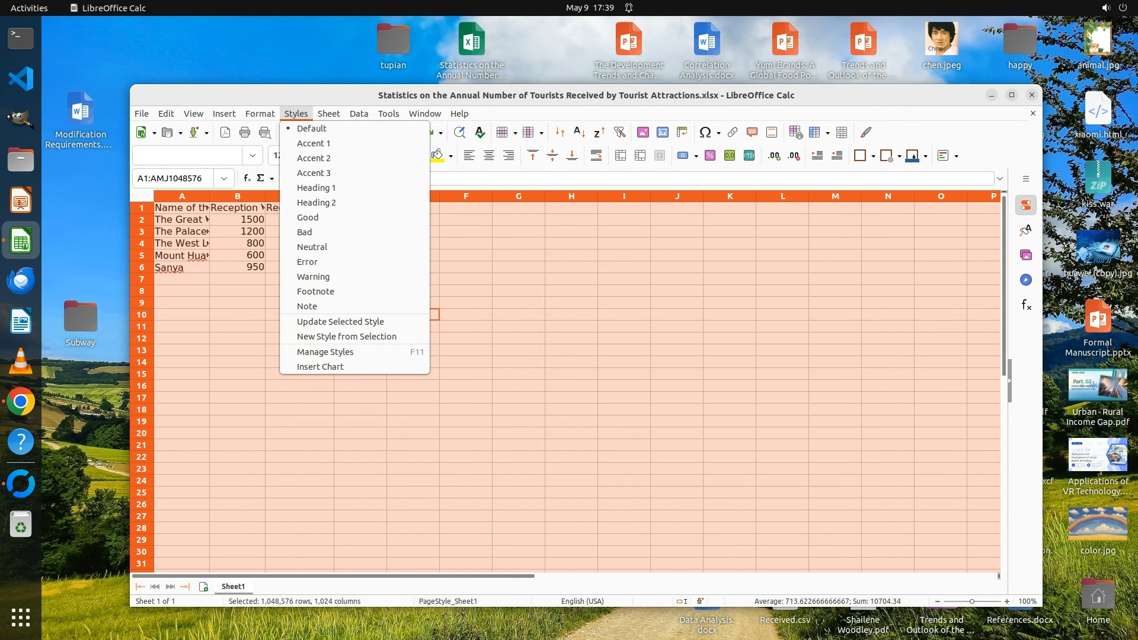
Task: Click the Sort Ascending icon
Action: [580, 132]
